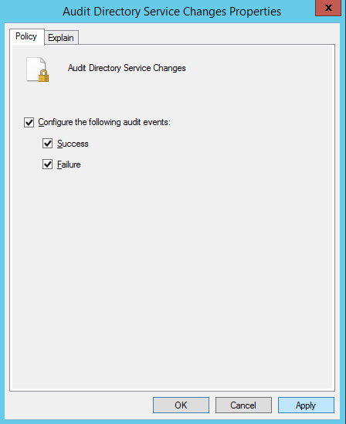Click the Success label text
This screenshot has width=346, height=424.
click(x=73, y=144)
